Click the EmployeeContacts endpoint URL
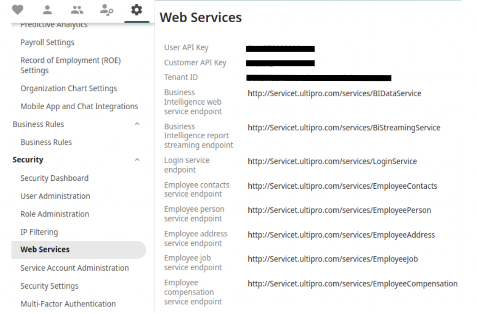The height and width of the screenshot is (314, 477). coord(342,186)
